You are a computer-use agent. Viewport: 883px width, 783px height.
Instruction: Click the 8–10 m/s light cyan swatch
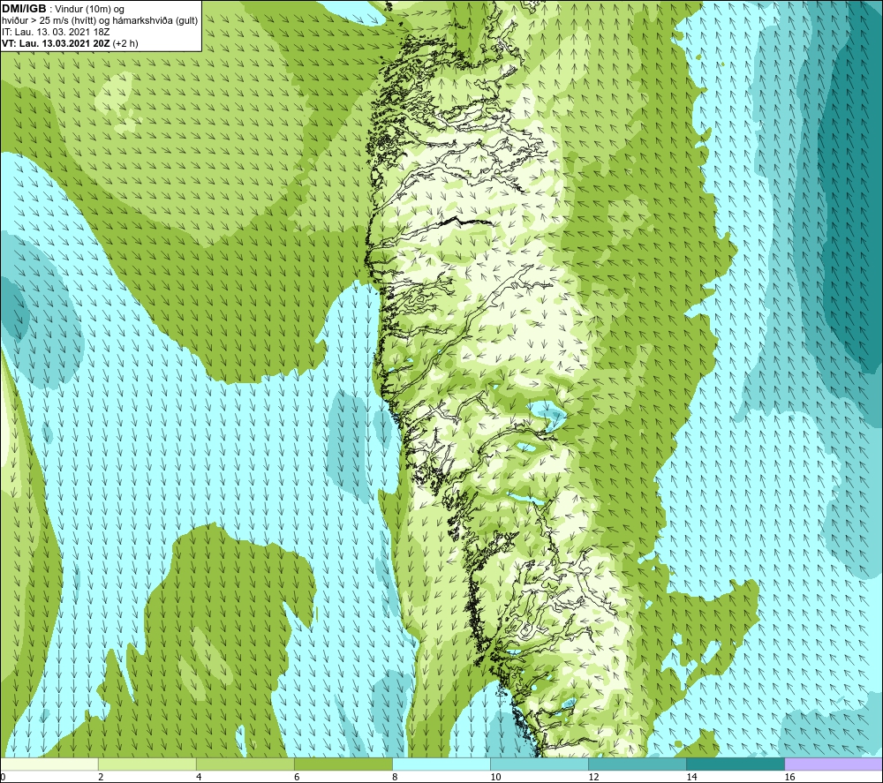point(441,764)
